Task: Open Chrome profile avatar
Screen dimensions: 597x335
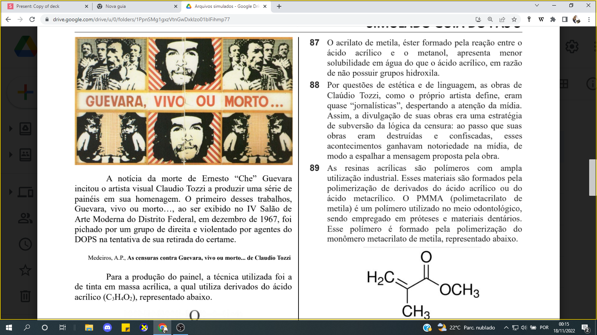Action: point(576,19)
